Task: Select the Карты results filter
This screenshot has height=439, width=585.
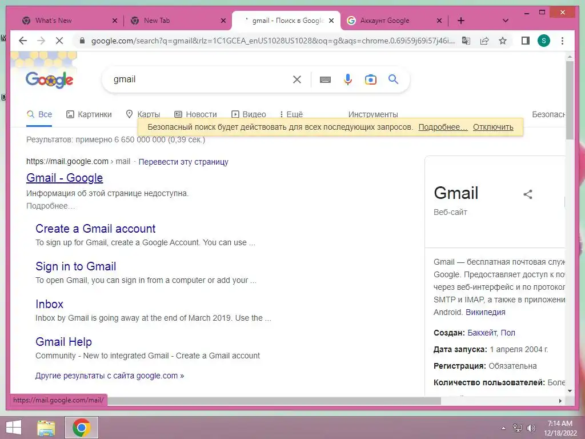Action: pos(143,114)
